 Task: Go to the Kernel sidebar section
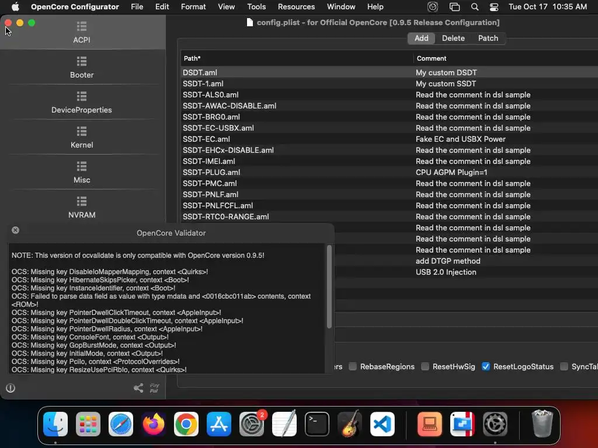coord(82,138)
